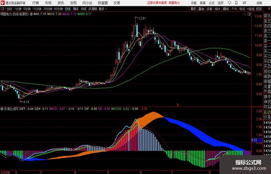The image size is (271, 174).
Task: Open the 交易 menu
Action: pos(117,3)
